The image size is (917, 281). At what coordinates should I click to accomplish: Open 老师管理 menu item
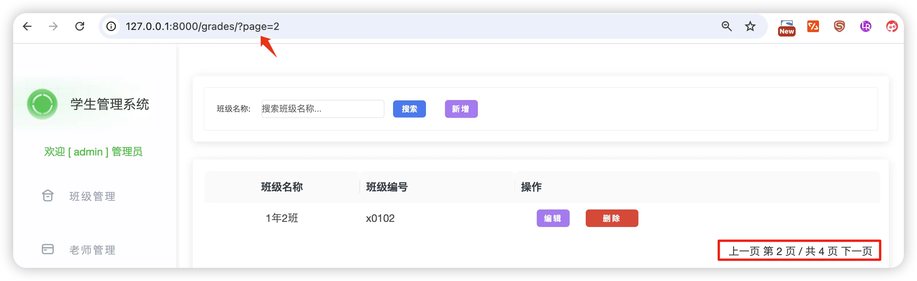coord(93,250)
